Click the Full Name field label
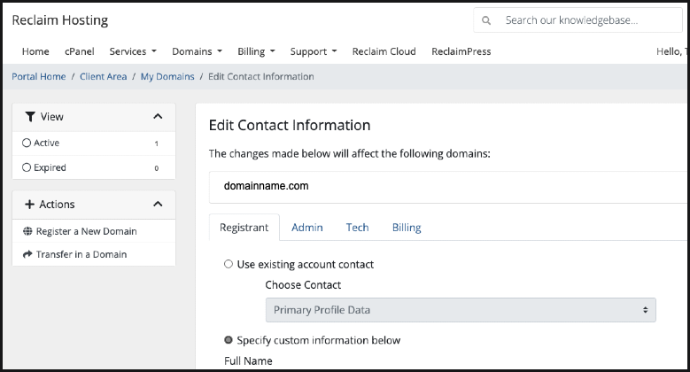Viewport: 690px width, 372px height. (248, 361)
